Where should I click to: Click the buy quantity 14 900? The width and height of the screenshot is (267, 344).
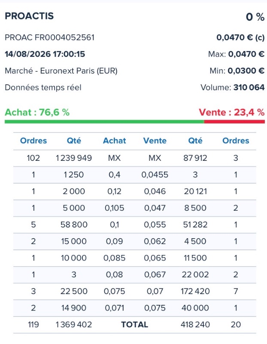point(74,308)
